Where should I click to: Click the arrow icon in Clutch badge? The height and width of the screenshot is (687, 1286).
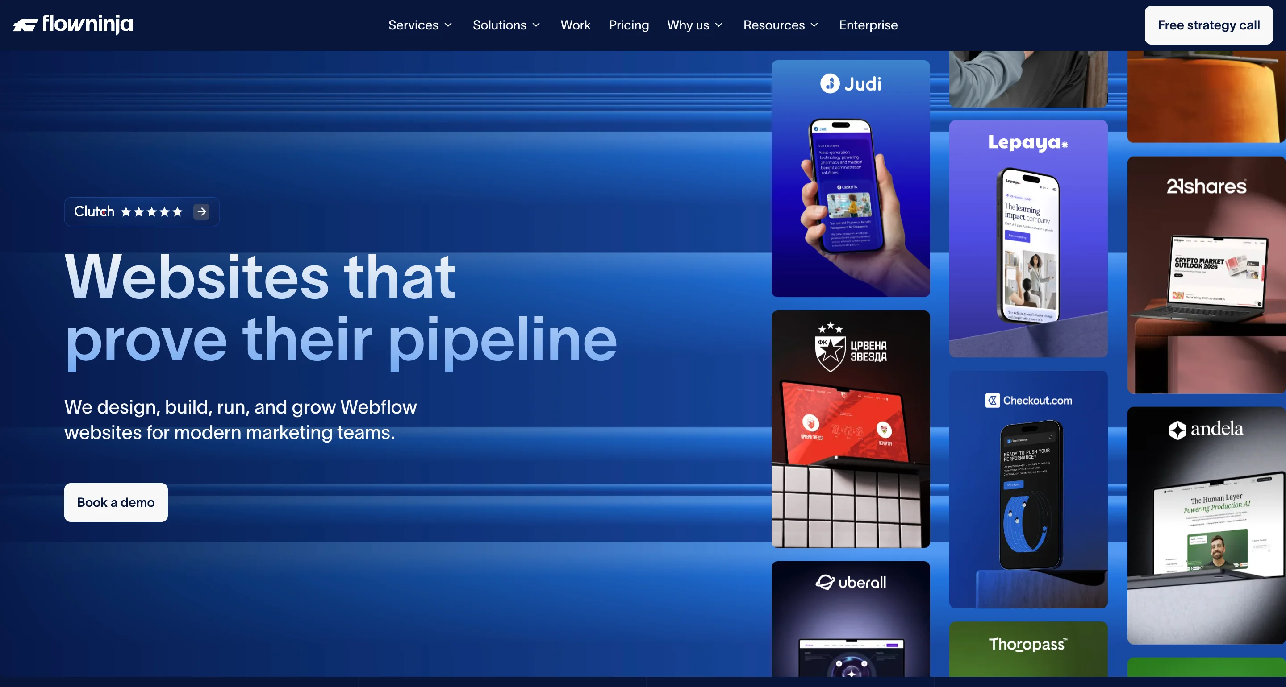[x=201, y=211]
